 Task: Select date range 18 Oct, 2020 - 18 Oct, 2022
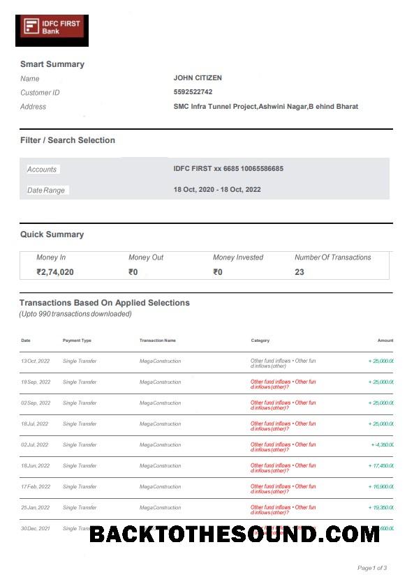pyautogui.click(x=217, y=190)
